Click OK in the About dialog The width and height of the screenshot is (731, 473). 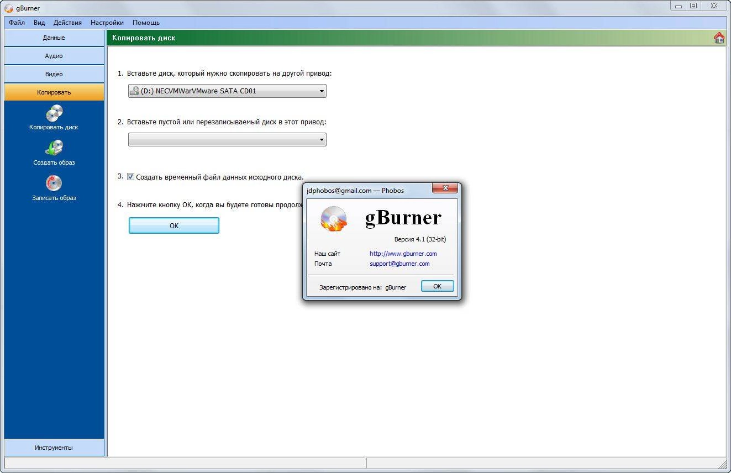point(437,286)
